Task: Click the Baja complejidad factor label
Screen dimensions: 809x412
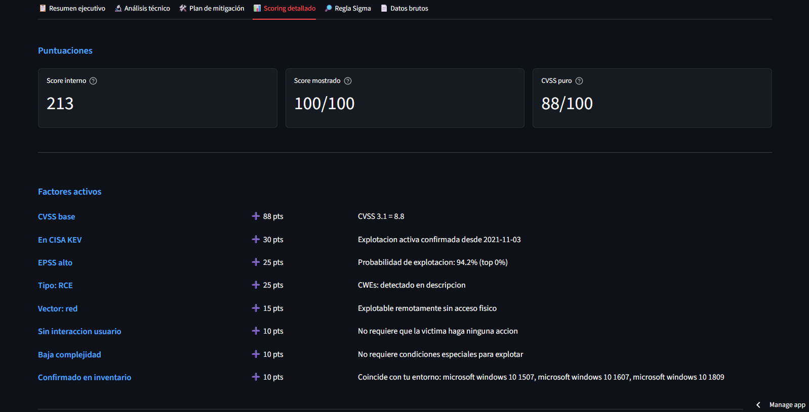Action: click(x=69, y=355)
